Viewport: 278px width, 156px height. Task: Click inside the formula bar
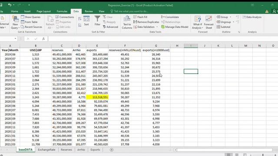pos(163,39)
